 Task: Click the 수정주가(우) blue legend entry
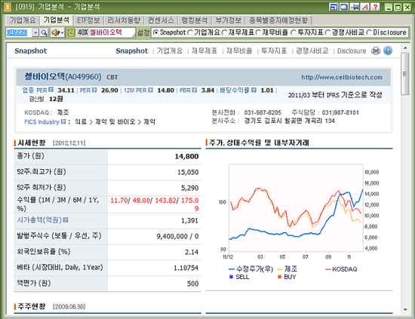pyautogui.click(x=251, y=269)
